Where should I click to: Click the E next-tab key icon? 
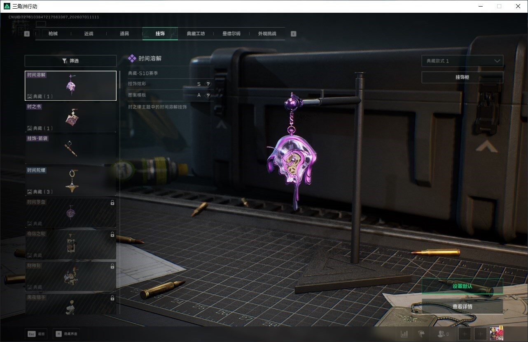pos(293,34)
